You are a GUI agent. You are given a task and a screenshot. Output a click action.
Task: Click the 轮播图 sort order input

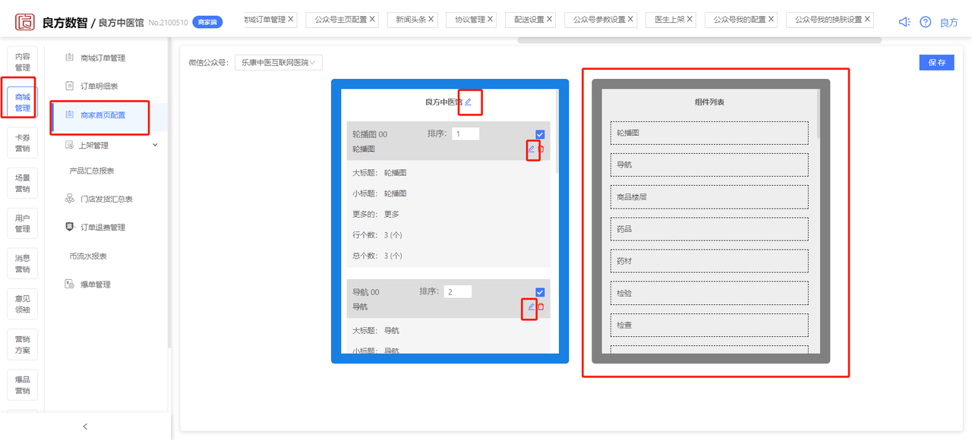(465, 134)
